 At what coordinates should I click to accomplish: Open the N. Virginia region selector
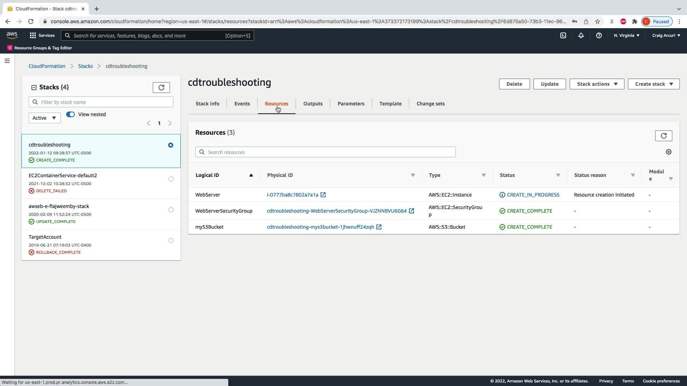point(626,35)
